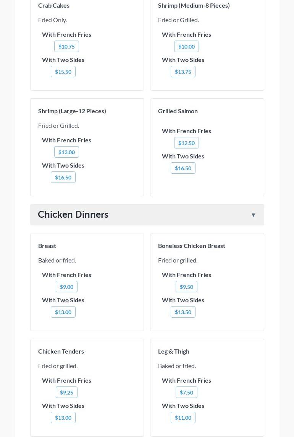
Task: Pick Leg & Thigh with Two Sides $11.00
Action: click(183, 418)
